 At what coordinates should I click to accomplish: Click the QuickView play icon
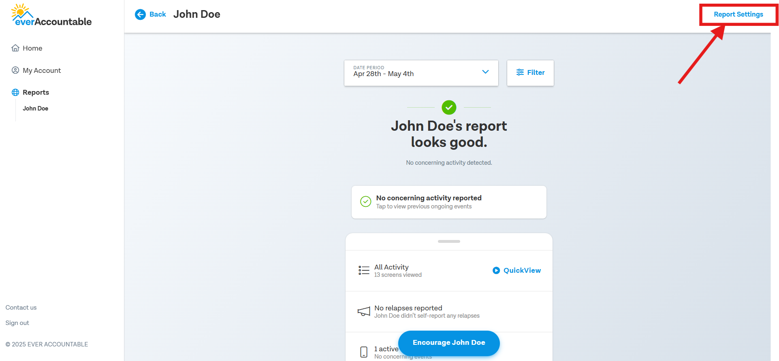point(496,270)
